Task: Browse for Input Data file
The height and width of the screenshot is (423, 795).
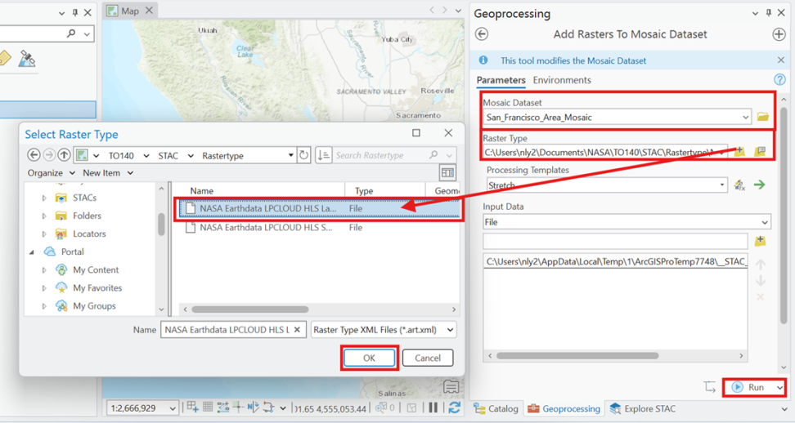Action: pyautogui.click(x=760, y=241)
